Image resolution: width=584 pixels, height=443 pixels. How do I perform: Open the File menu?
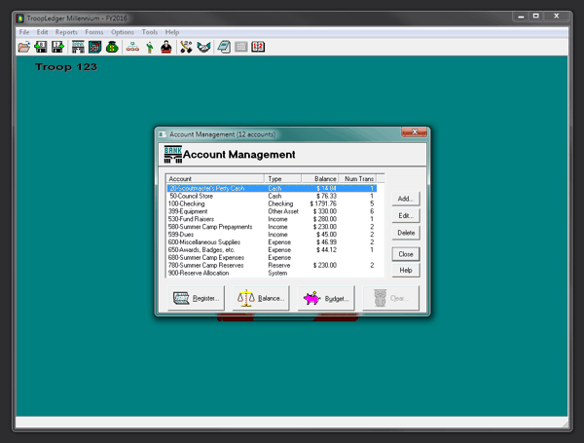click(x=24, y=32)
